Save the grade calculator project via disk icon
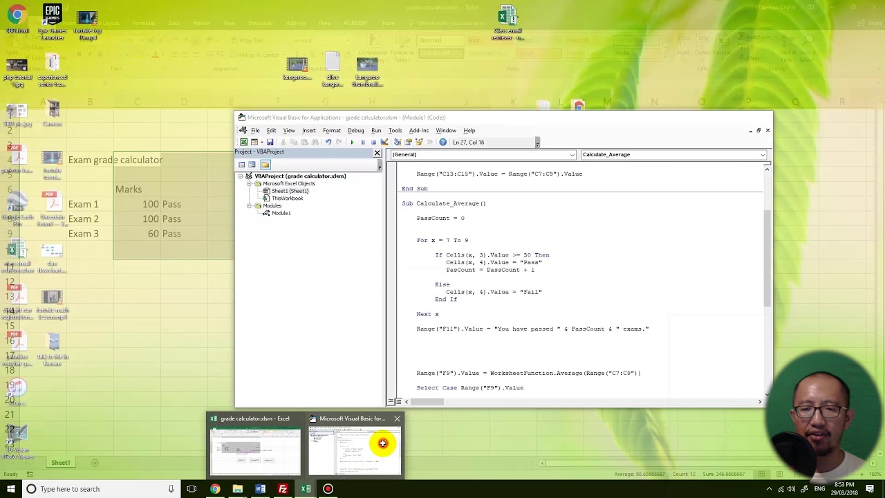 tap(270, 142)
